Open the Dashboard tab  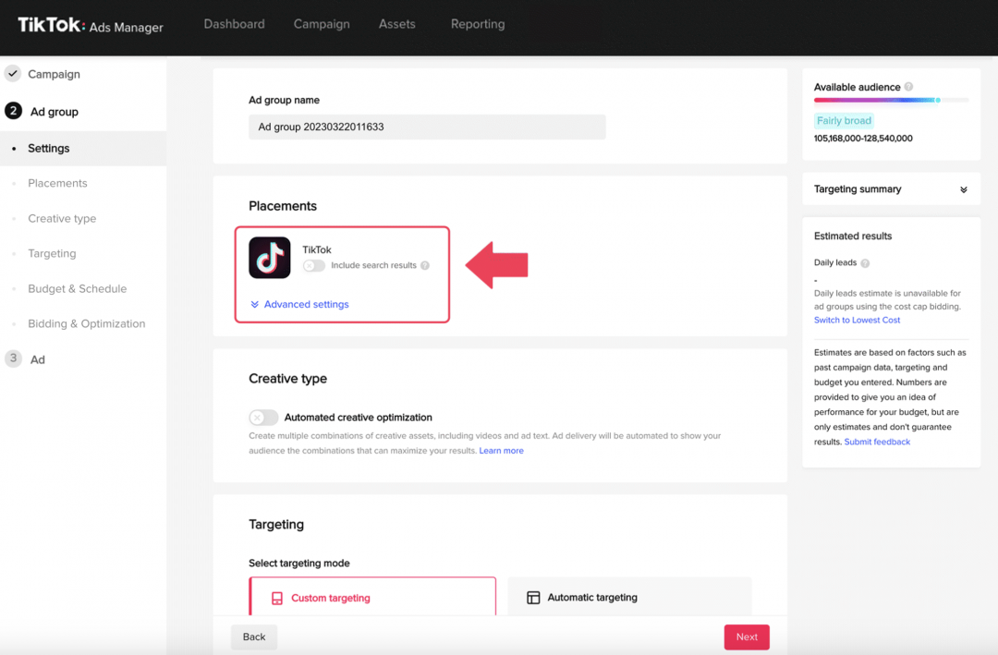(234, 24)
